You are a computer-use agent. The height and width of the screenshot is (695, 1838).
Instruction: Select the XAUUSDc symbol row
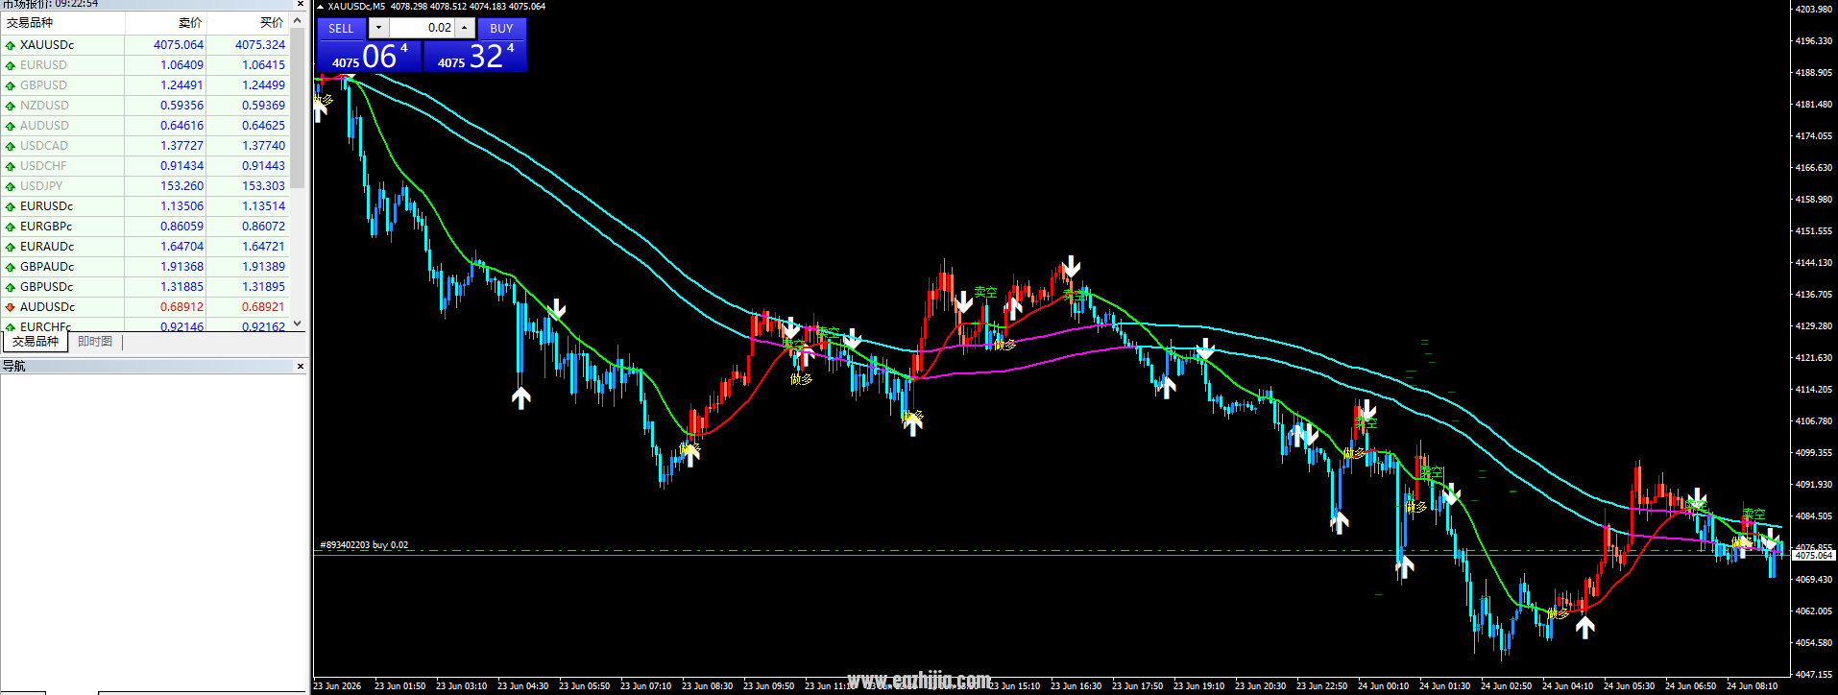pos(144,45)
